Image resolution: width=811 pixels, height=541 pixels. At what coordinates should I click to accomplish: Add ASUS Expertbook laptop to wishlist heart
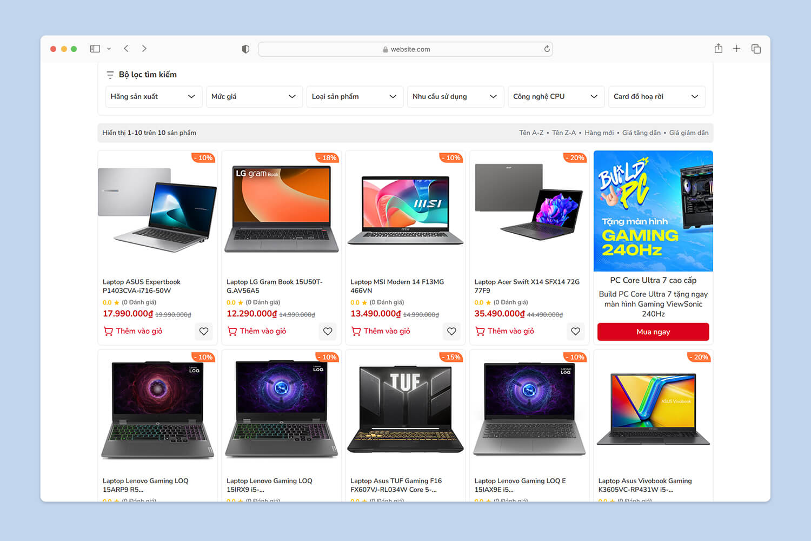(x=204, y=331)
